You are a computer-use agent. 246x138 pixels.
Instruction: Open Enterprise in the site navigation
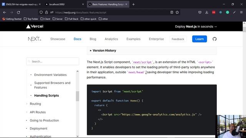tap(156, 39)
